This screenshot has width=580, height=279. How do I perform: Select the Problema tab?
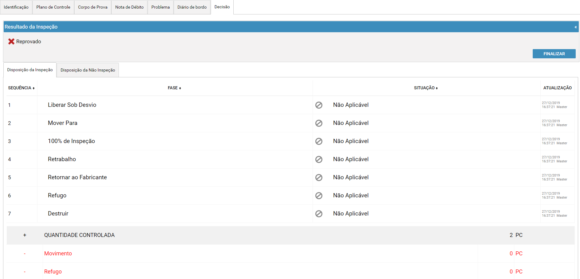pos(160,7)
